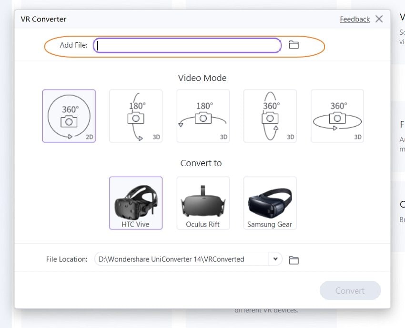Pick the 360° vertical 3D video mode

pos(270,116)
